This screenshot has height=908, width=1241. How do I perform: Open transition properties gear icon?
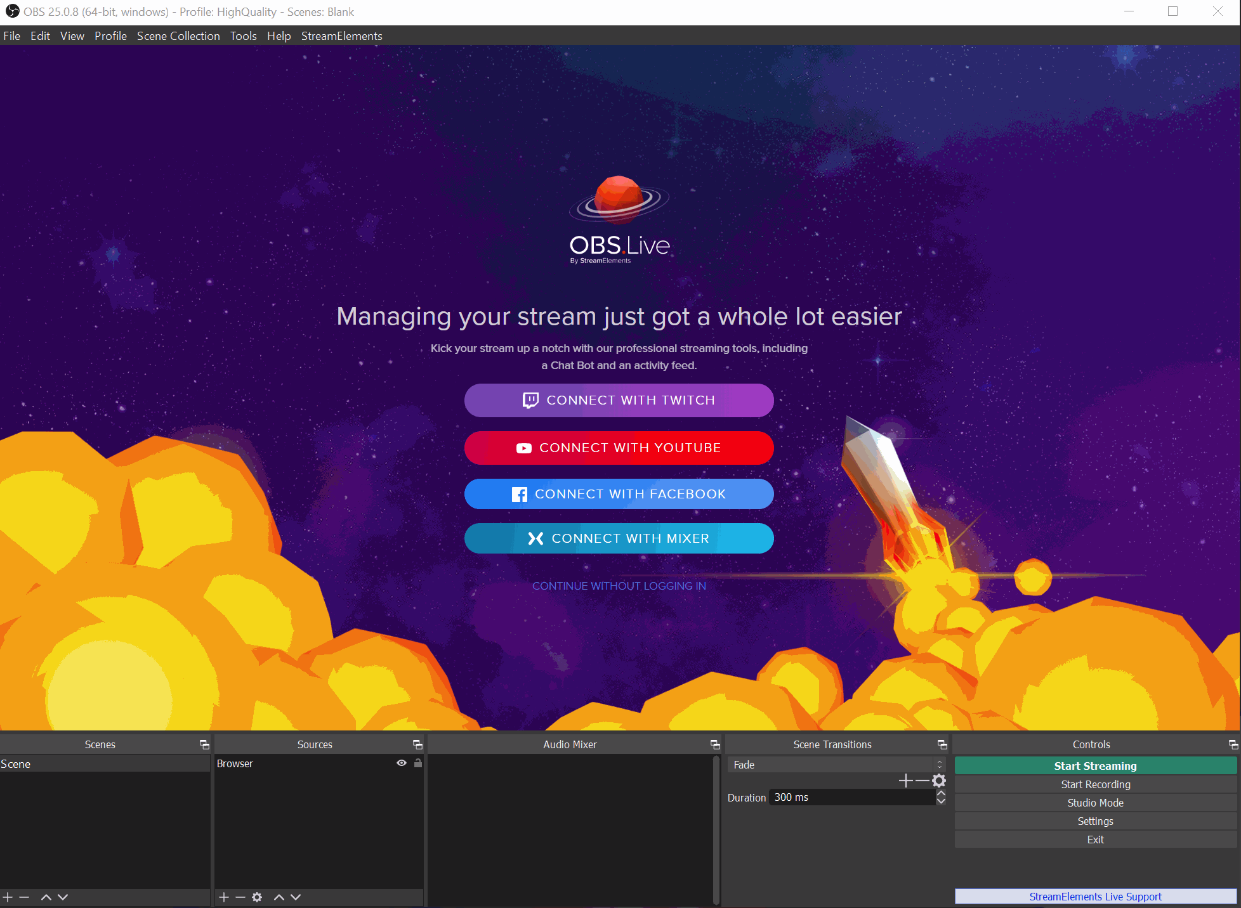pyautogui.click(x=939, y=781)
